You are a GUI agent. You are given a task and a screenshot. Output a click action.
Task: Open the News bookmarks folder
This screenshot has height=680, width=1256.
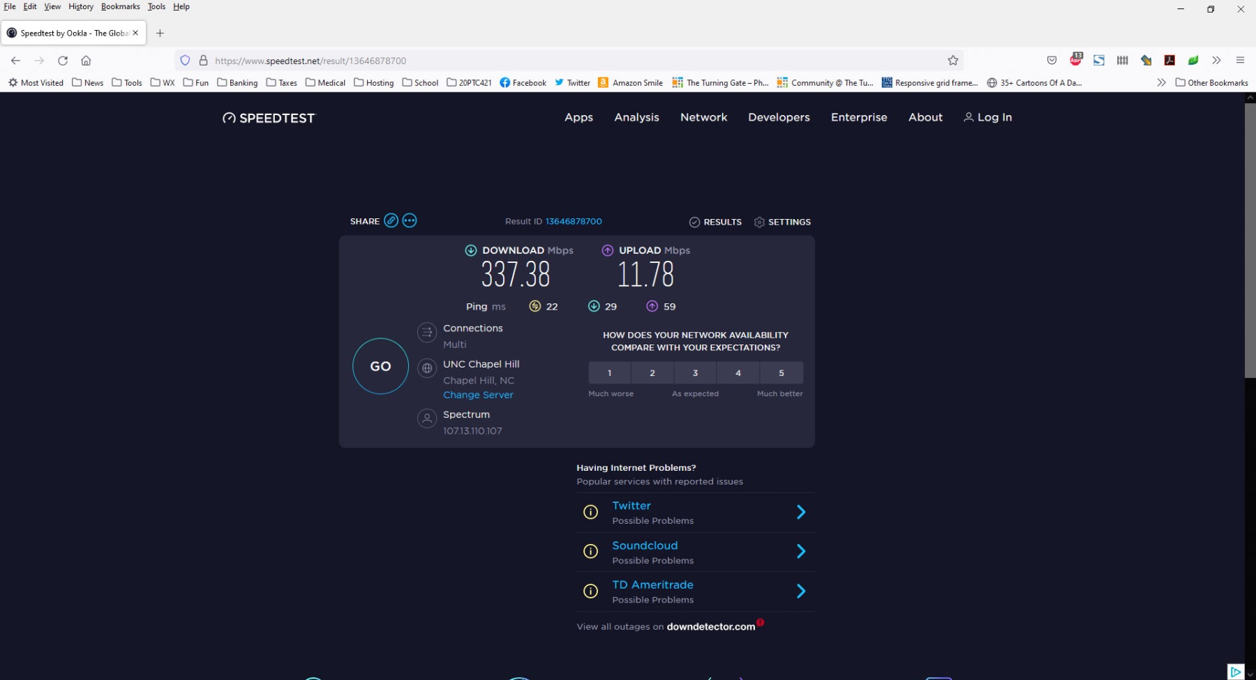(x=87, y=82)
